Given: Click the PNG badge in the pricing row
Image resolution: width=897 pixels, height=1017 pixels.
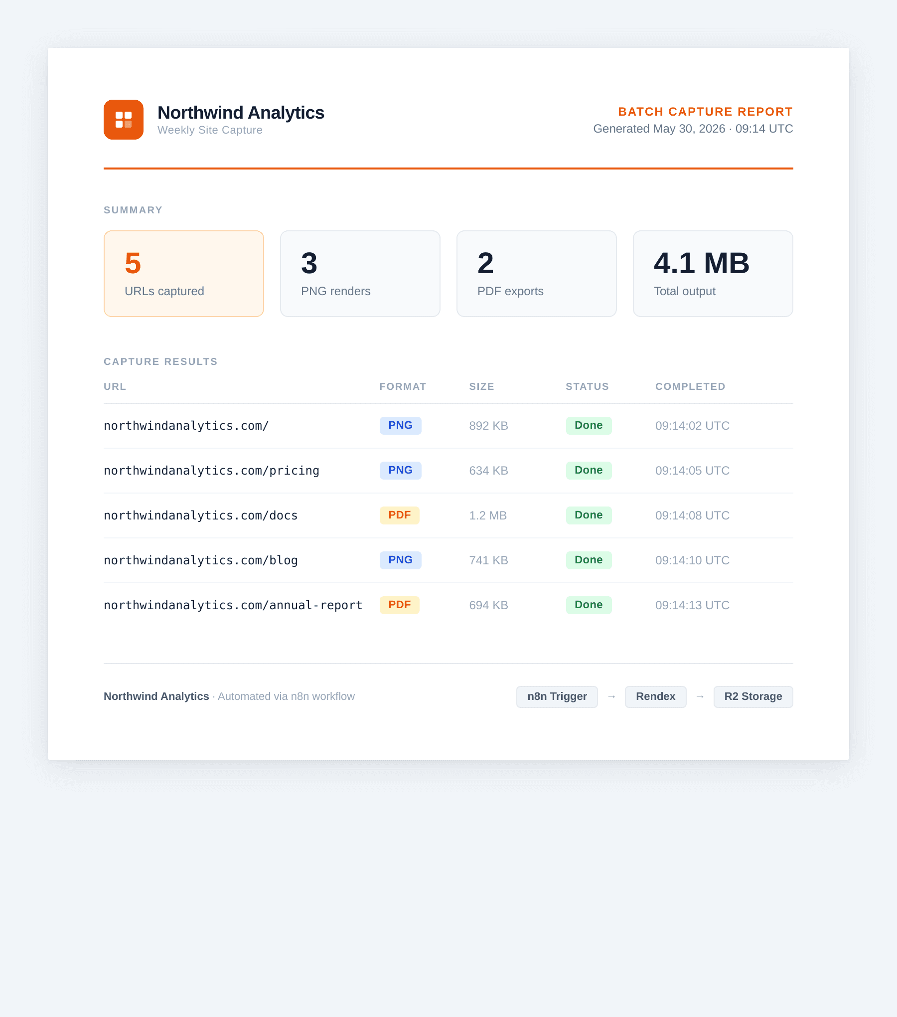Looking at the screenshot, I should click(x=400, y=471).
